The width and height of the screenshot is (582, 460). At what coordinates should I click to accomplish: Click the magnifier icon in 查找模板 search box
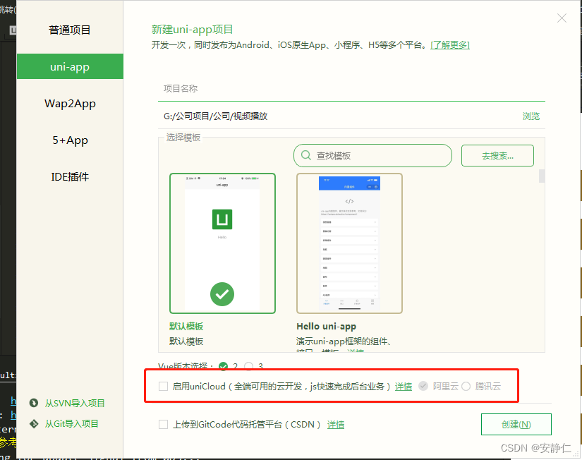pyautogui.click(x=305, y=155)
